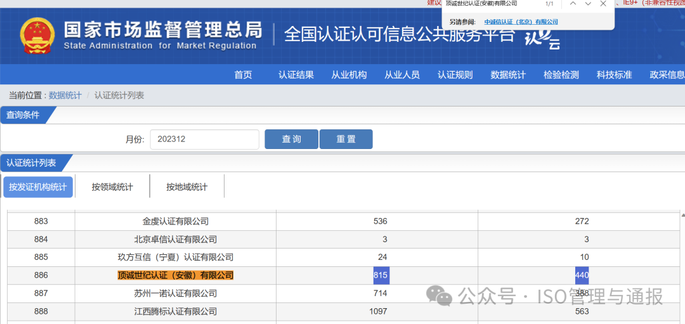This screenshot has width=685, height=324.
Task: Click value 10 in table
Action: (x=584, y=257)
